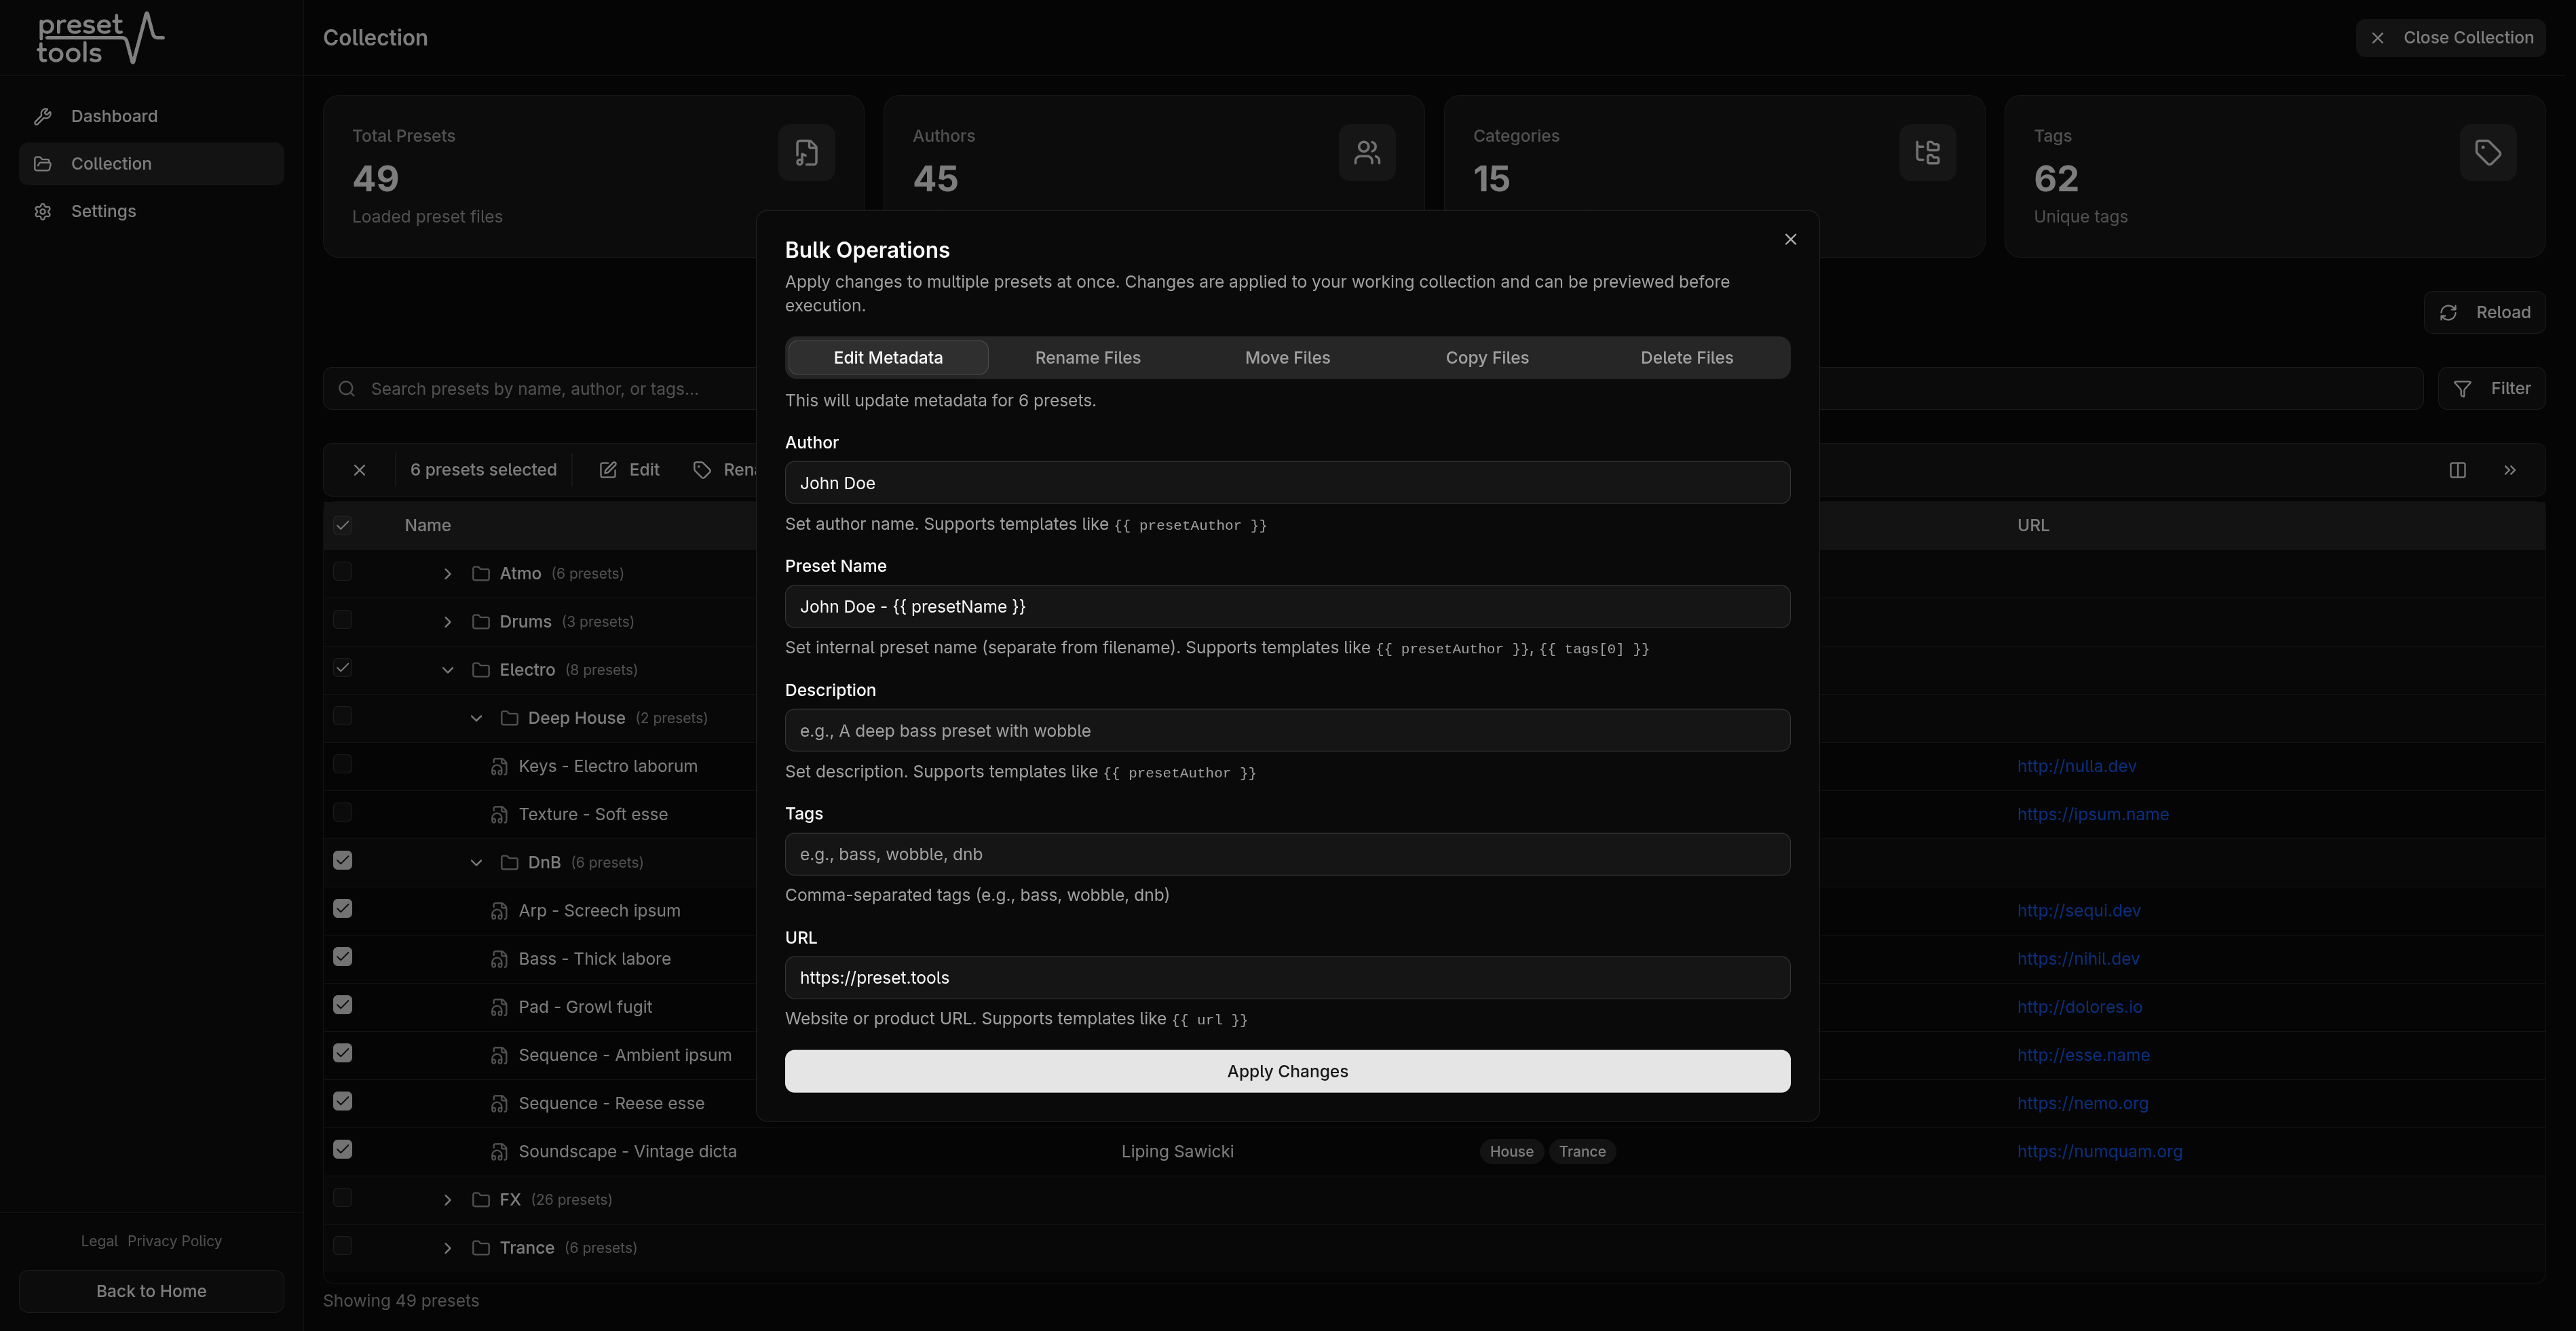Screen dimensions: 2576x1331
Task: Open the http://sequi.dev link
Action: pyautogui.click(x=2079, y=910)
